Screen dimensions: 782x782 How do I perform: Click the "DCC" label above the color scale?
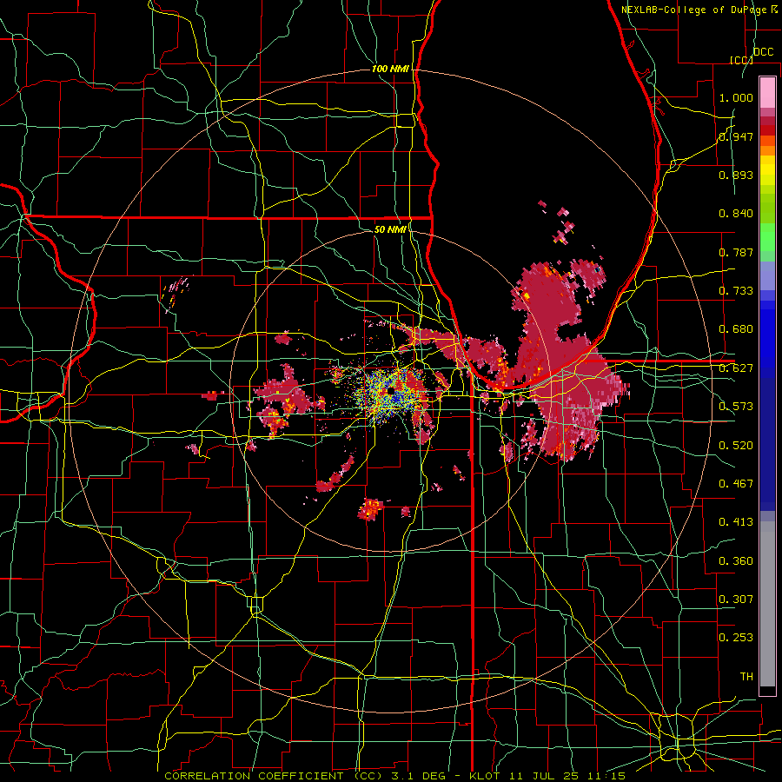click(x=764, y=52)
